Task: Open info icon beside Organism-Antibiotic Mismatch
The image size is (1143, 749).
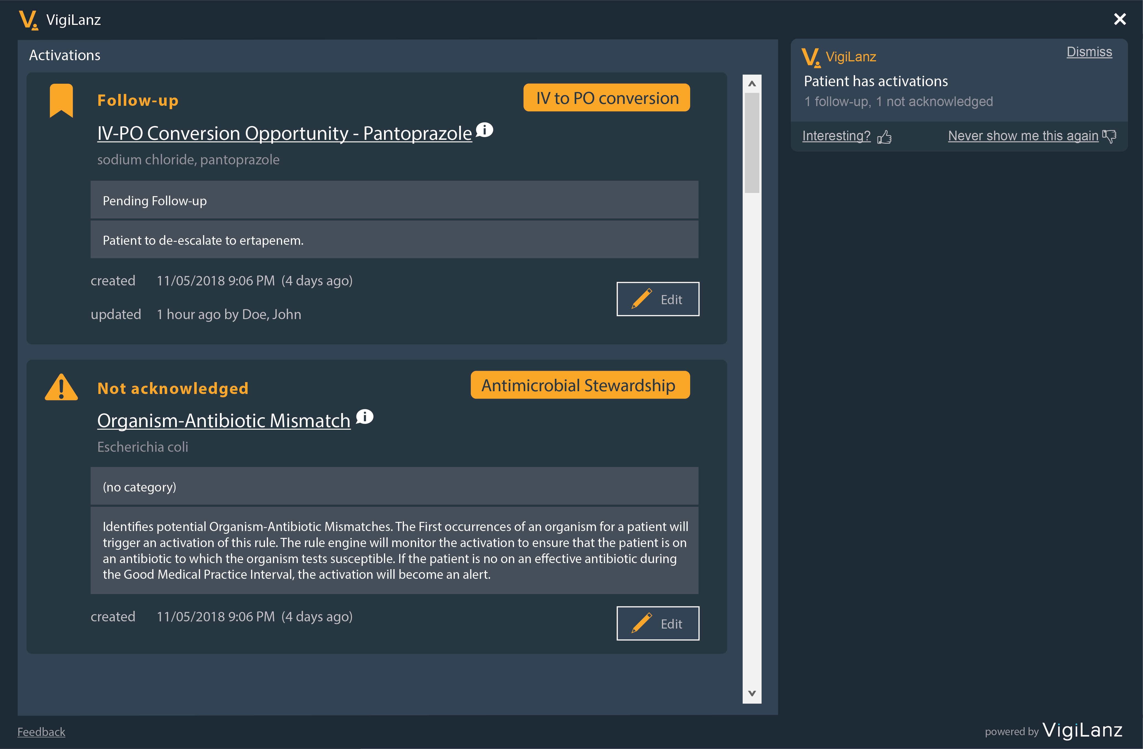Action: [364, 417]
